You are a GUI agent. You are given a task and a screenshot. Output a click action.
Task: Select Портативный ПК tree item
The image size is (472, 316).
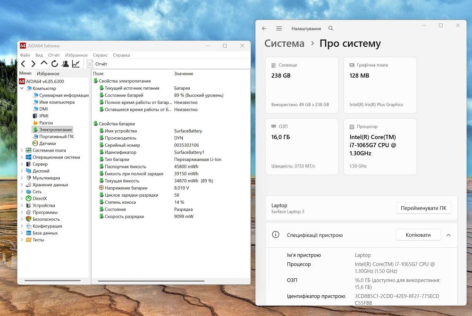[x=53, y=136]
